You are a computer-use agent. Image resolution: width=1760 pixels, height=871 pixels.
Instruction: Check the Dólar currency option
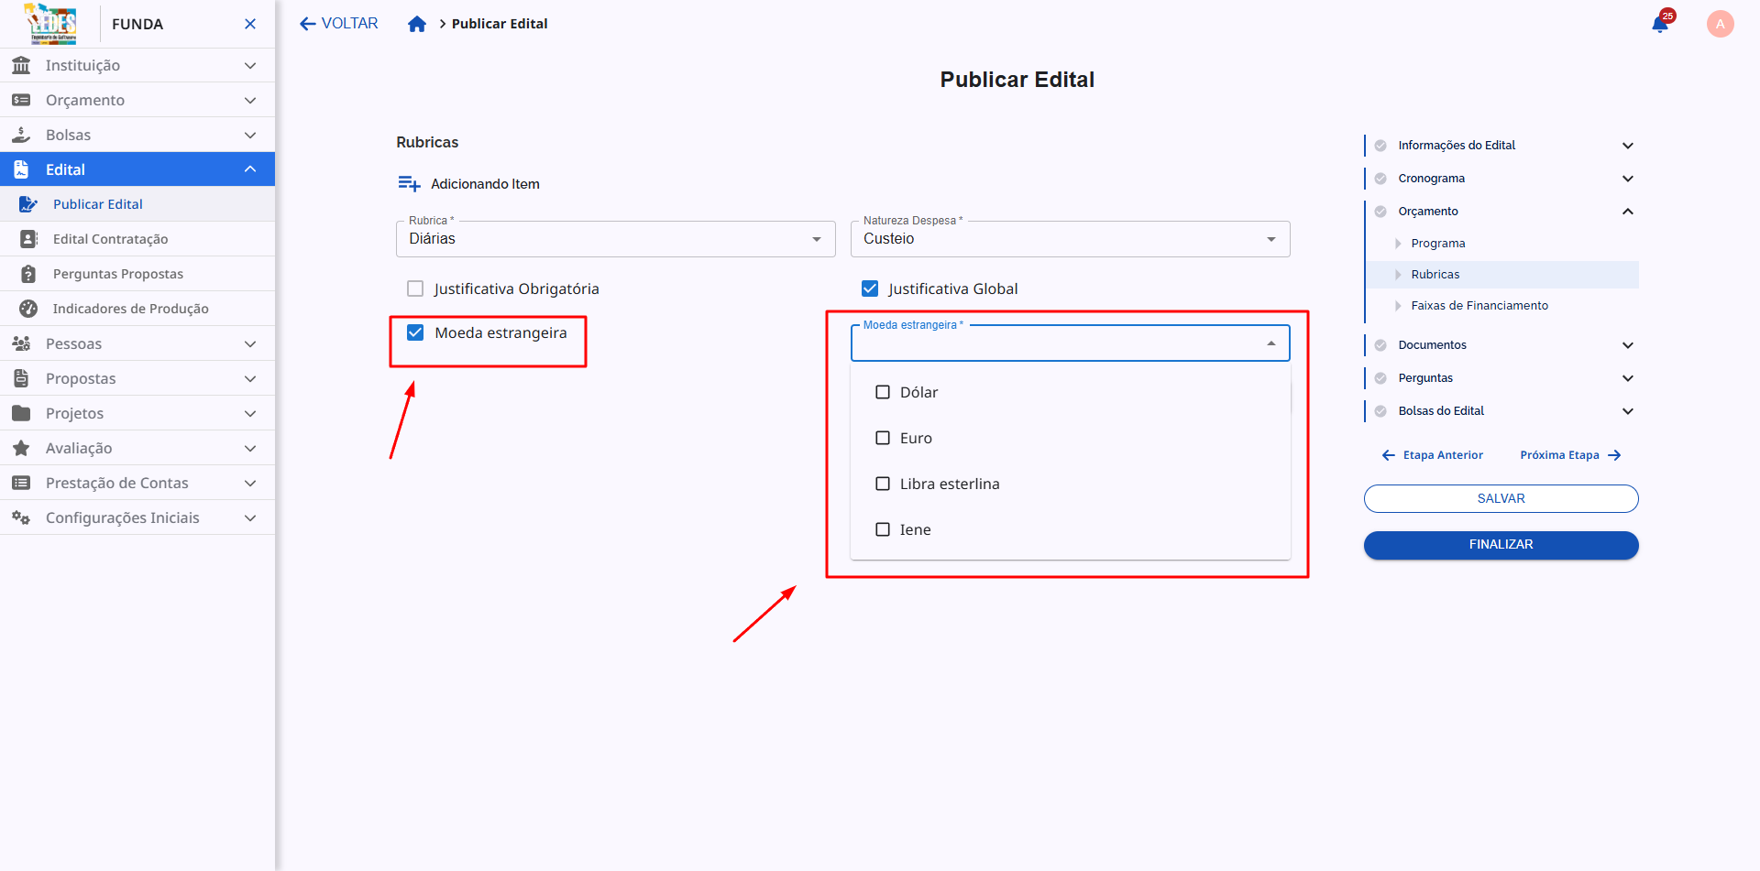point(883,391)
